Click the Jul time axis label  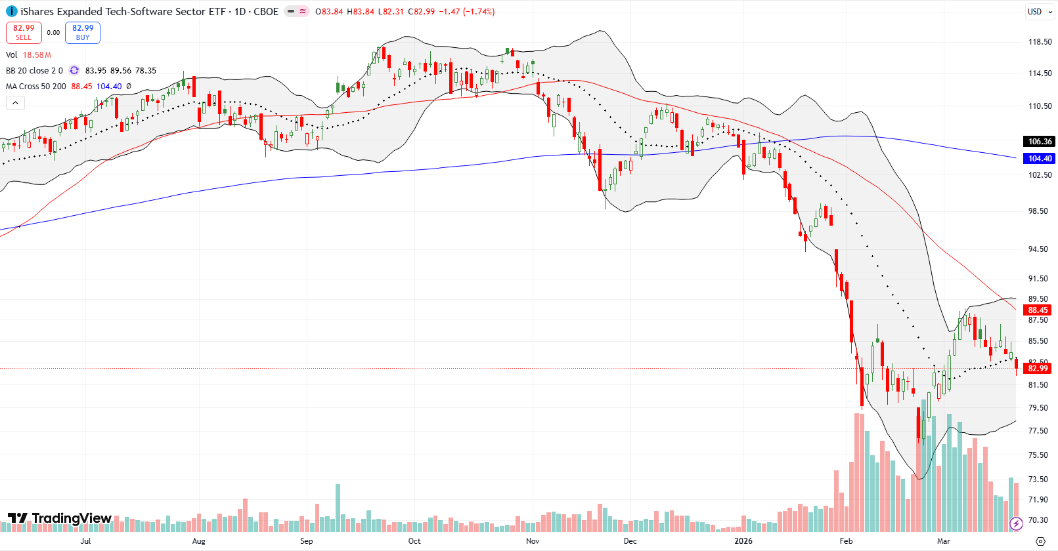pos(86,541)
